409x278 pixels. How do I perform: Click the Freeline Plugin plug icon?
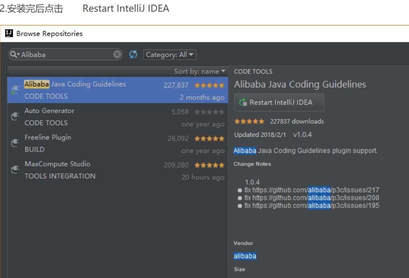pyautogui.click(x=15, y=143)
